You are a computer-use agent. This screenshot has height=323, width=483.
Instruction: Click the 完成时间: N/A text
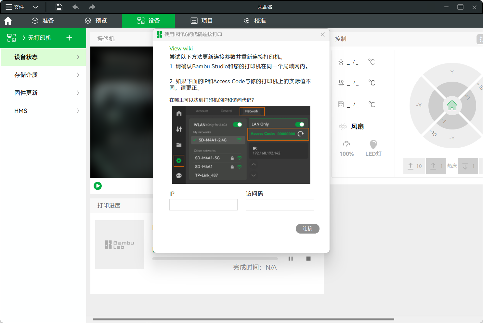(x=255, y=267)
